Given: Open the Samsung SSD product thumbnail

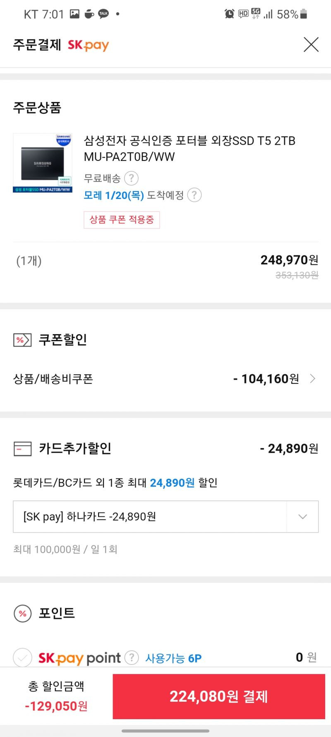Looking at the screenshot, I should pos(43,163).
